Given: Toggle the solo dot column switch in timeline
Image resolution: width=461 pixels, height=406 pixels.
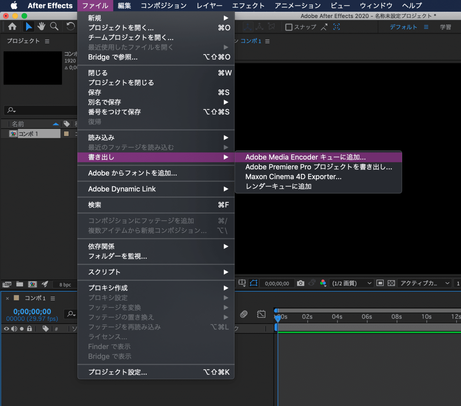Looking at the screenshot, I should click(22, 328).
